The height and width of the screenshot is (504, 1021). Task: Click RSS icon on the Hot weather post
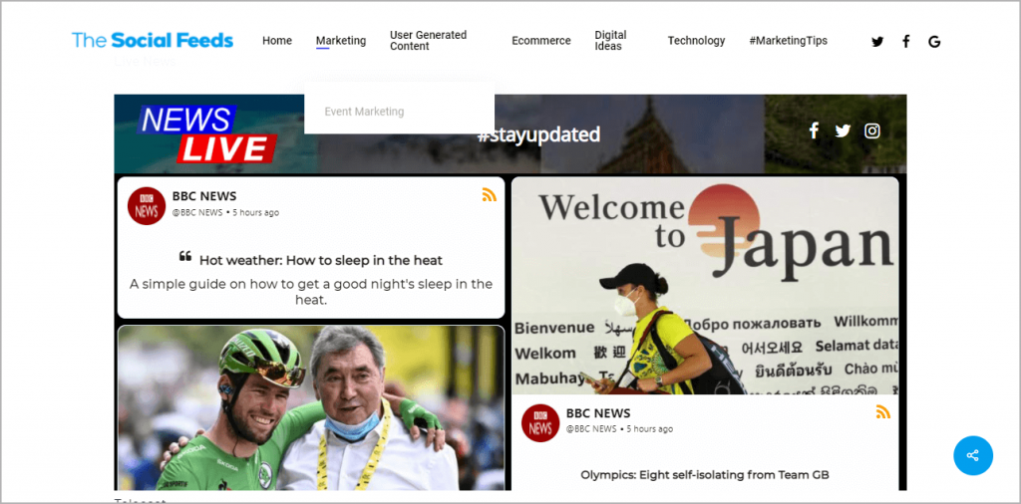click(x=489, y=194)
